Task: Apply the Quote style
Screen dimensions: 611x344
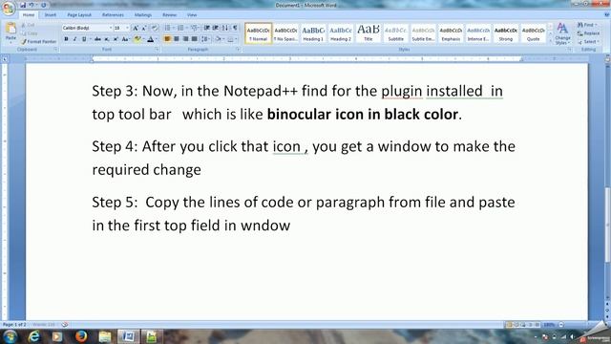Action: click(533, 33)
